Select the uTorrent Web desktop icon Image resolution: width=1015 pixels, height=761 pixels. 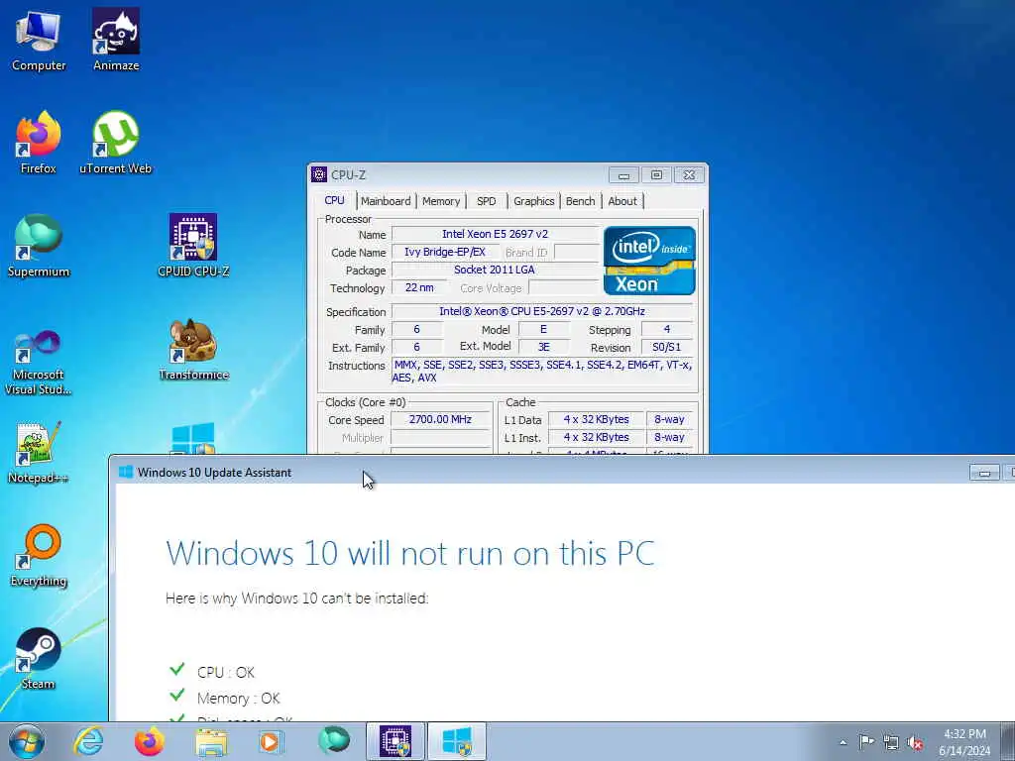[x=116, y=143]
